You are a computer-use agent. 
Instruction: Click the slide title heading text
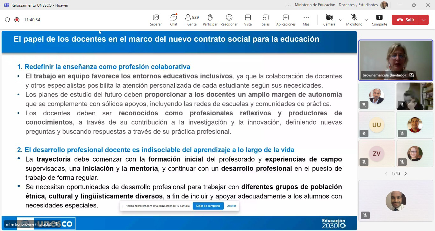[x=166, y=39]
